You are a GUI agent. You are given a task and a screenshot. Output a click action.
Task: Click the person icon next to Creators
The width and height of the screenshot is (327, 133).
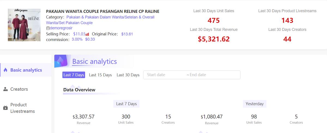pos(5,89)
